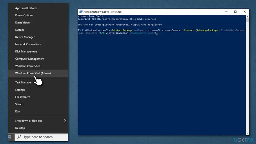
Task: Click the Administrator: Windows PowerShell title
Action: click(x=102, y=12)
